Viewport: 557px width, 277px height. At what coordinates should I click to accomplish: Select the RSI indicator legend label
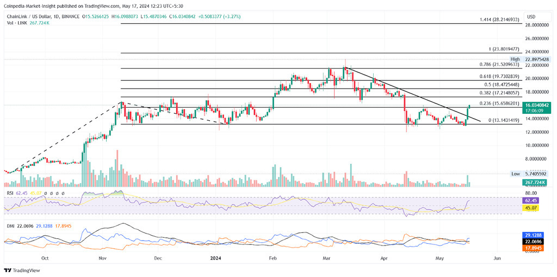coord(10,193)
